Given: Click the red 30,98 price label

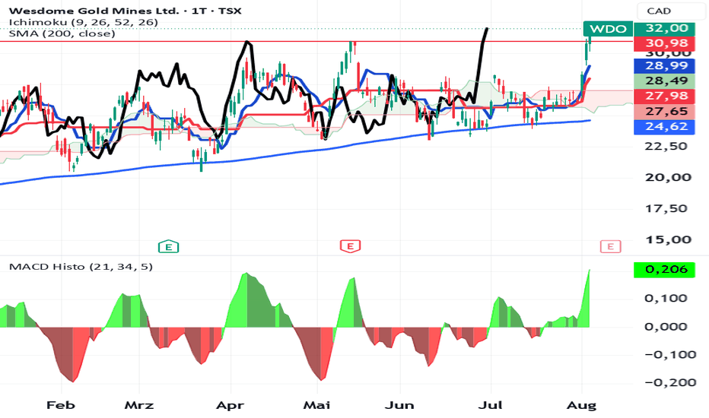Looking at the screenshot, I should [664, 44].
